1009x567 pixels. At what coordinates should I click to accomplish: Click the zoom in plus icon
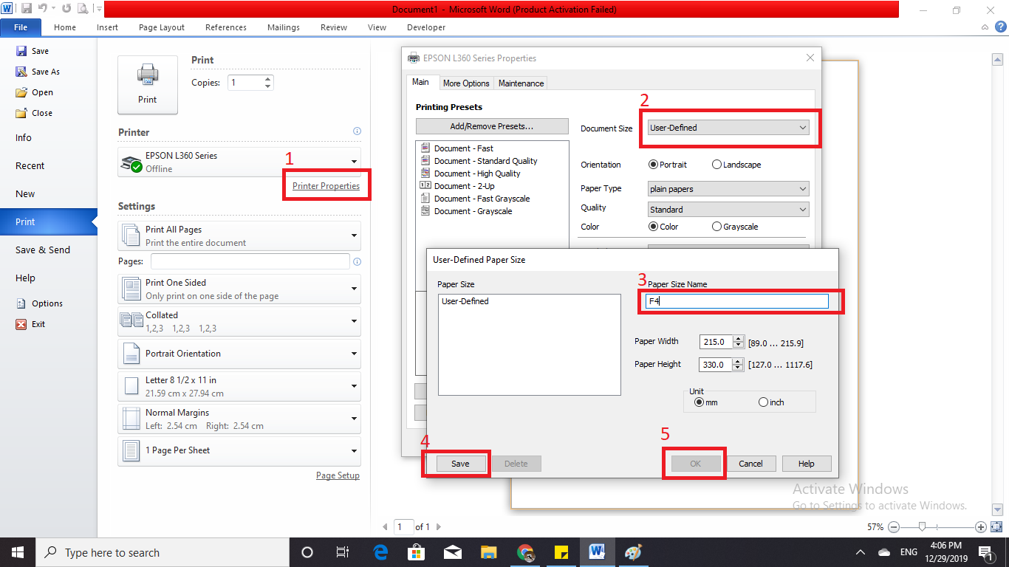[980, 527]
